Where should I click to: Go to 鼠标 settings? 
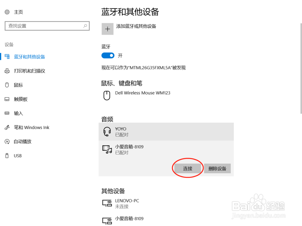(x=18, y=85)
